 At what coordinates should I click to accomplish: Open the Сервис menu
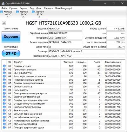coord(23,8)
